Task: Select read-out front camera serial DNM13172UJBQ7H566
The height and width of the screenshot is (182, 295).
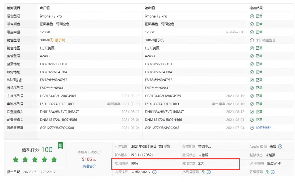Action: [x=163, y=120]
